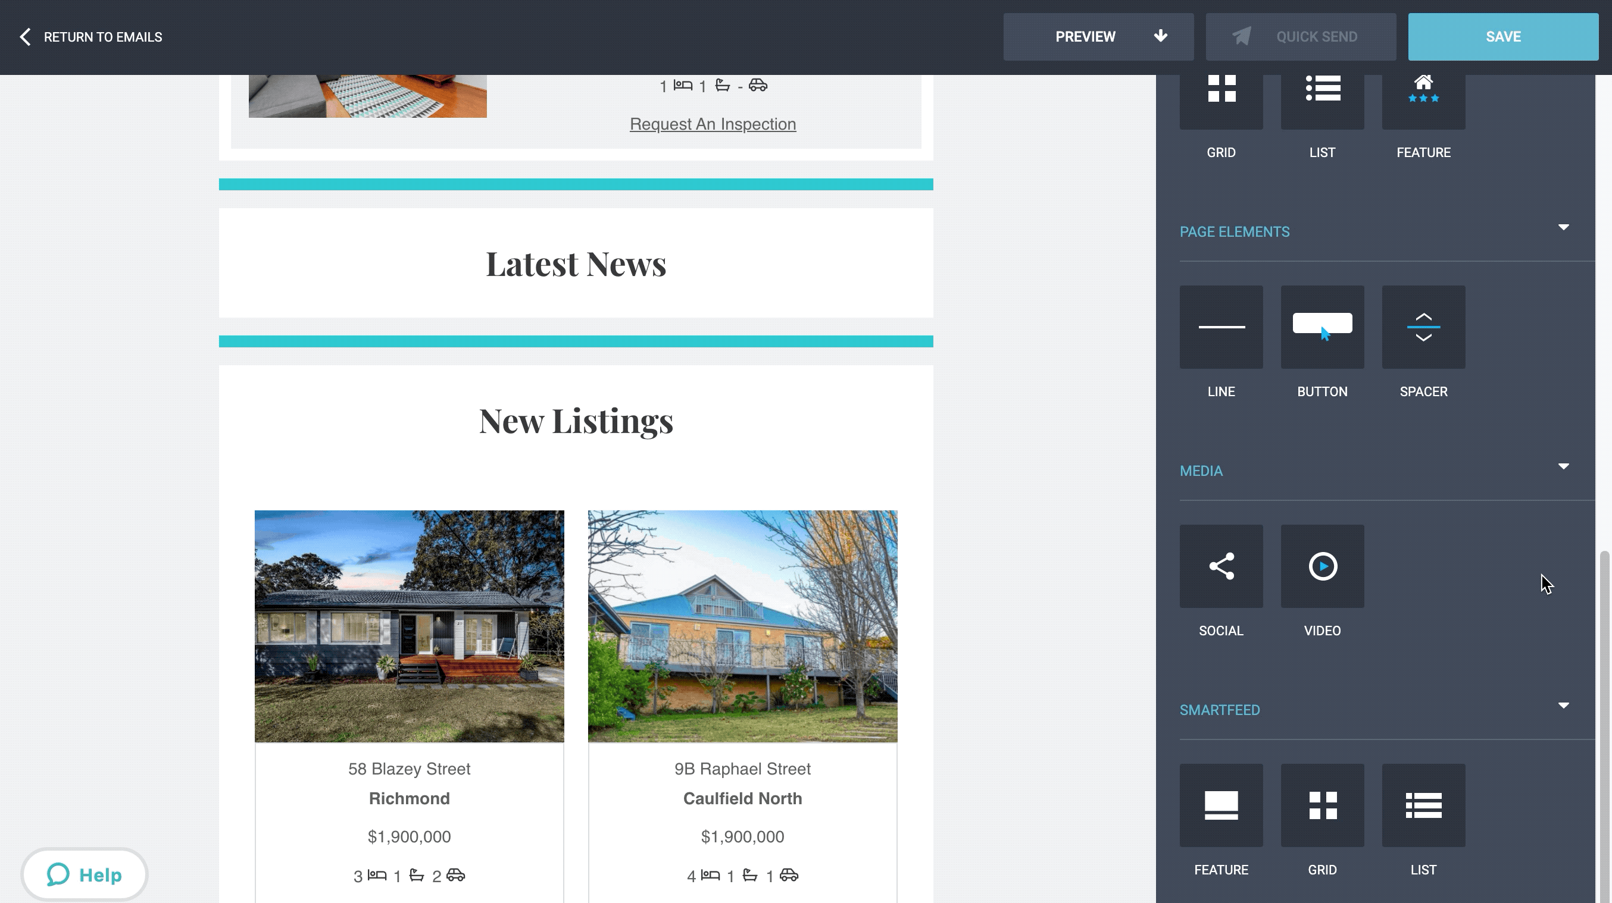The width and height of the screenshot is (1612, 903).
Task: Click the Page Elements section title
Action: pyautogui.click(x=1234, y=232)
